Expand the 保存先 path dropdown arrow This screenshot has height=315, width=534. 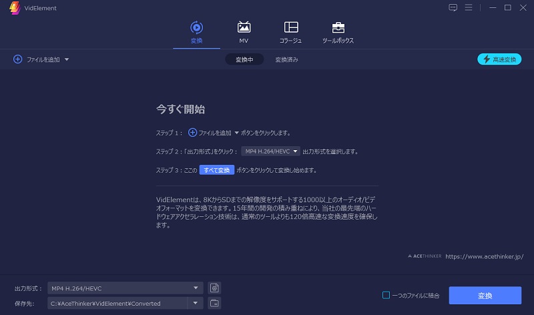tap(195, 303)
